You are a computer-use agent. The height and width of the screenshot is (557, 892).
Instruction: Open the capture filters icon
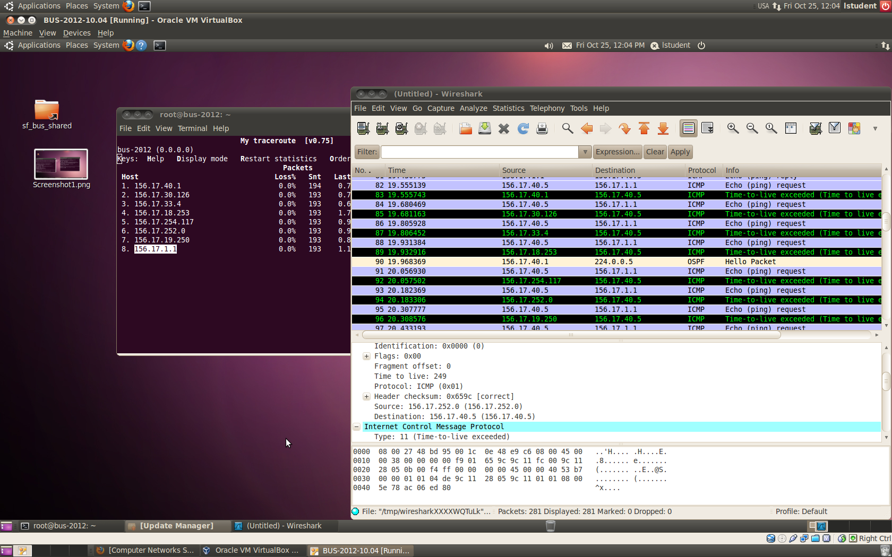pyautogui.click(x=816, y=128)
